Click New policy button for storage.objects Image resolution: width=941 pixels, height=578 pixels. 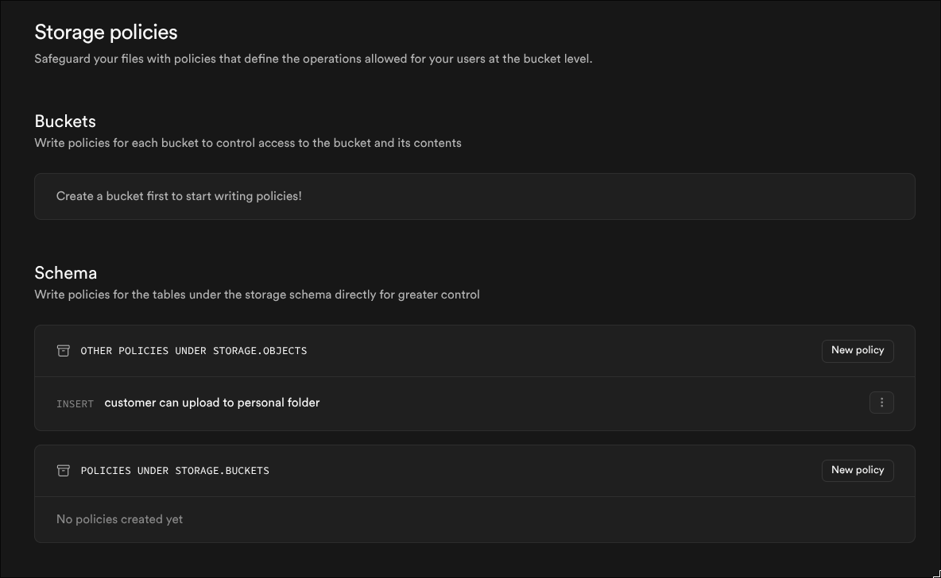tap(857, 350)
